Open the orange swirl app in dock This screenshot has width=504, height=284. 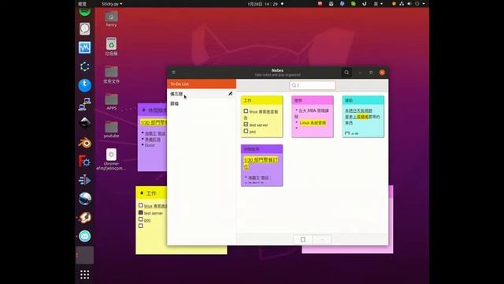[85, 218]
